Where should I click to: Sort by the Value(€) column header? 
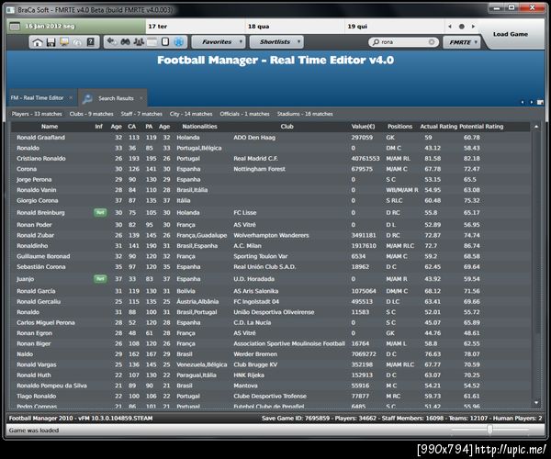pos(363,127)
